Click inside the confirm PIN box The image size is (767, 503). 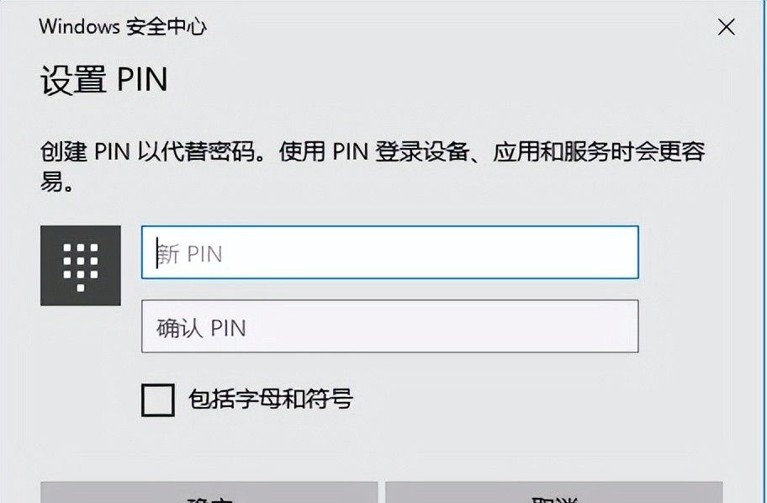pos(389,326)
